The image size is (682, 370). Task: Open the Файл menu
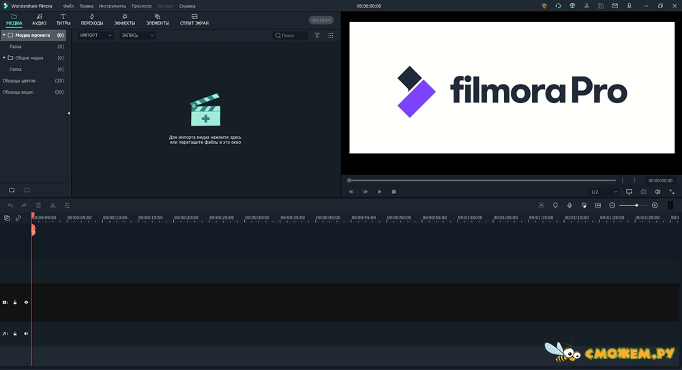point(68,6)
